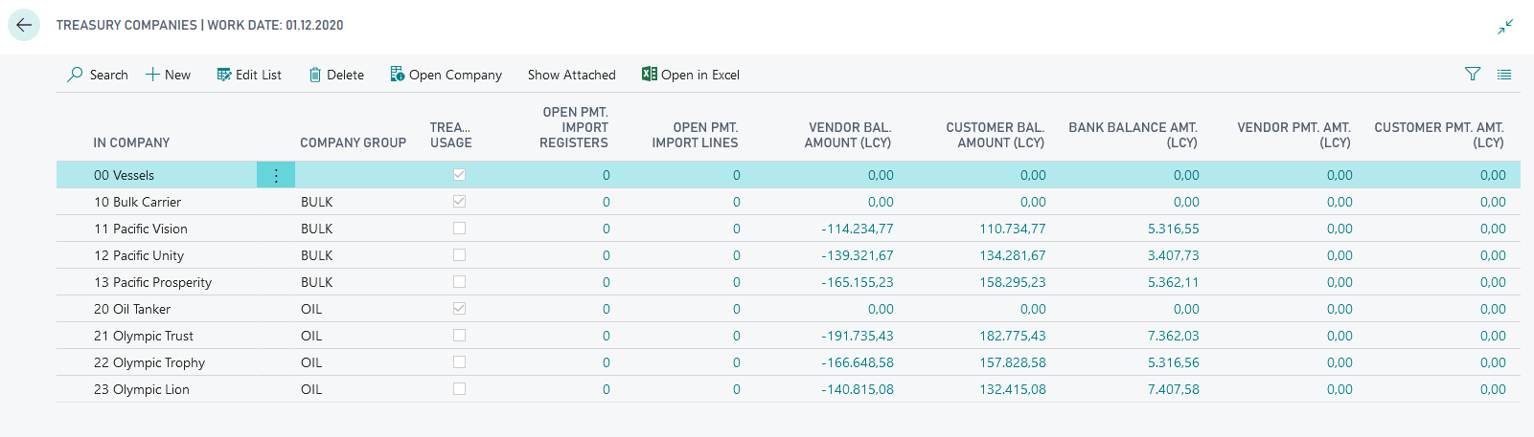Click the back arrow button
Image resolution: width=1534 pixels, height=437 pixels.
pos(24,25)
